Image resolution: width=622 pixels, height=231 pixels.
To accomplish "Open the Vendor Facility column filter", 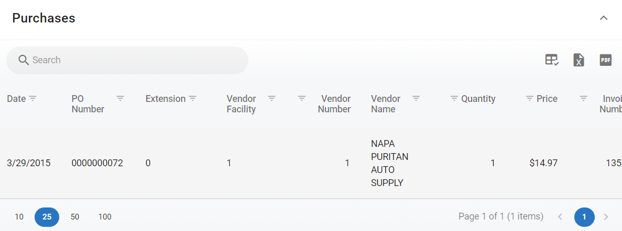I will [x=272, y=99].
